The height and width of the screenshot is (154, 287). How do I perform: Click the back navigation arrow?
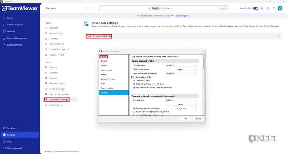(x=87, y=8)
